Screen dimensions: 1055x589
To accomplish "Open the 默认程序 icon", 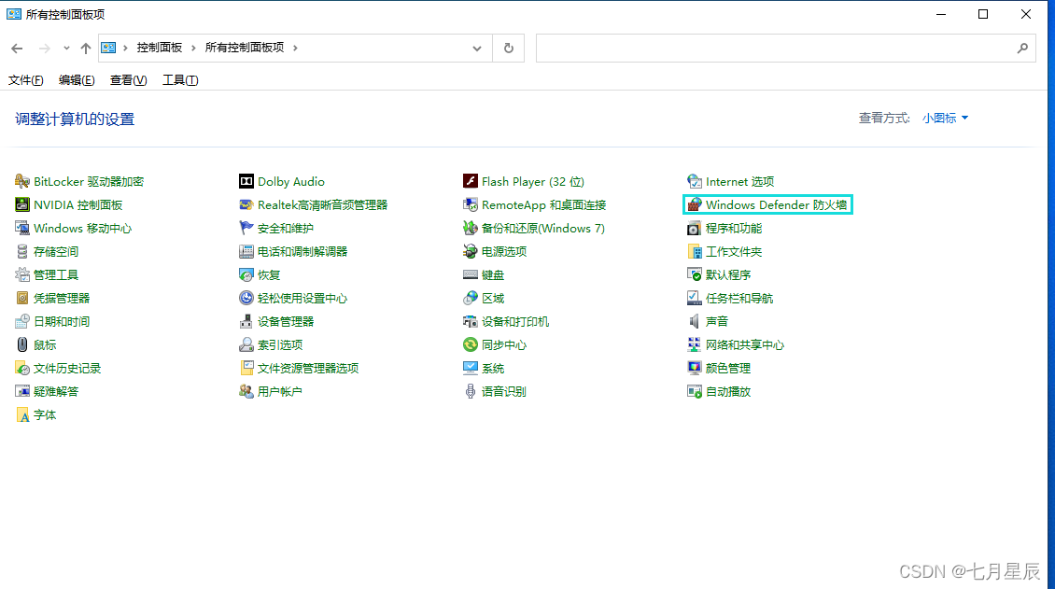I will pyautogui.click(x=695, y=274).
